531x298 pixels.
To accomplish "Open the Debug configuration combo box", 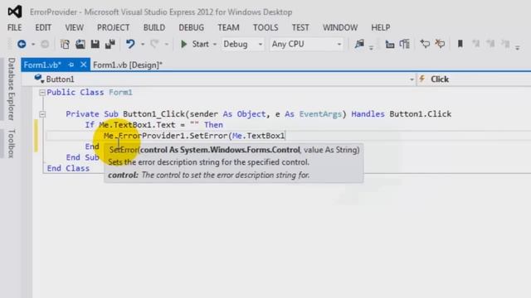I will point(243,44).
